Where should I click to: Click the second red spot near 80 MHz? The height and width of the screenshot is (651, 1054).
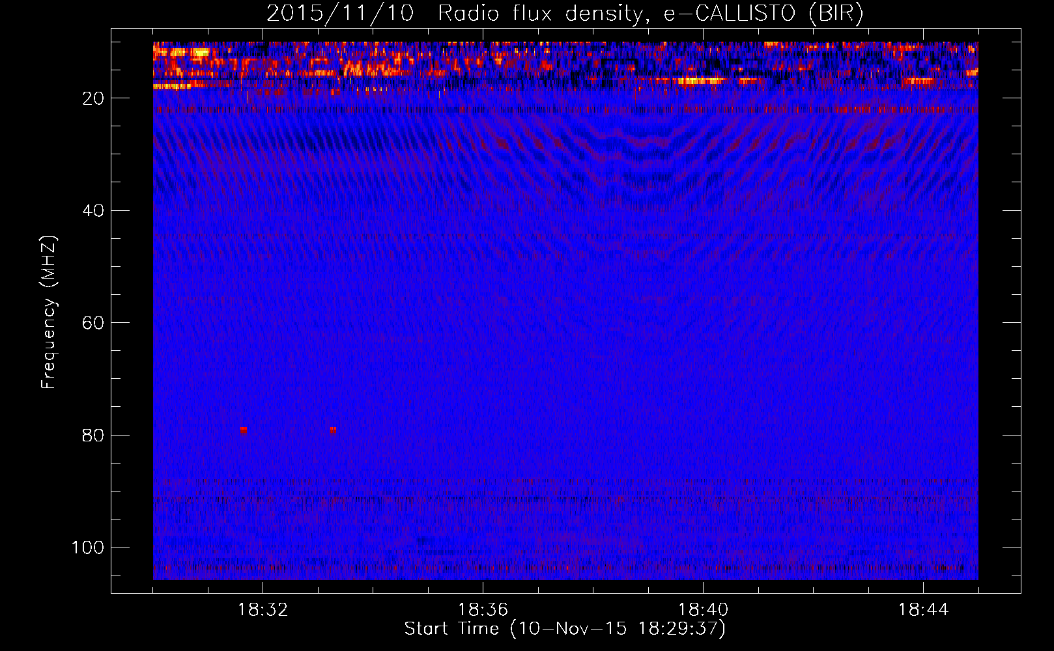point(333,430)
